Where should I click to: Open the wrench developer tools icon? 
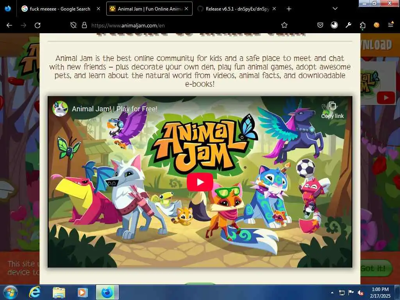click(348, 25)
